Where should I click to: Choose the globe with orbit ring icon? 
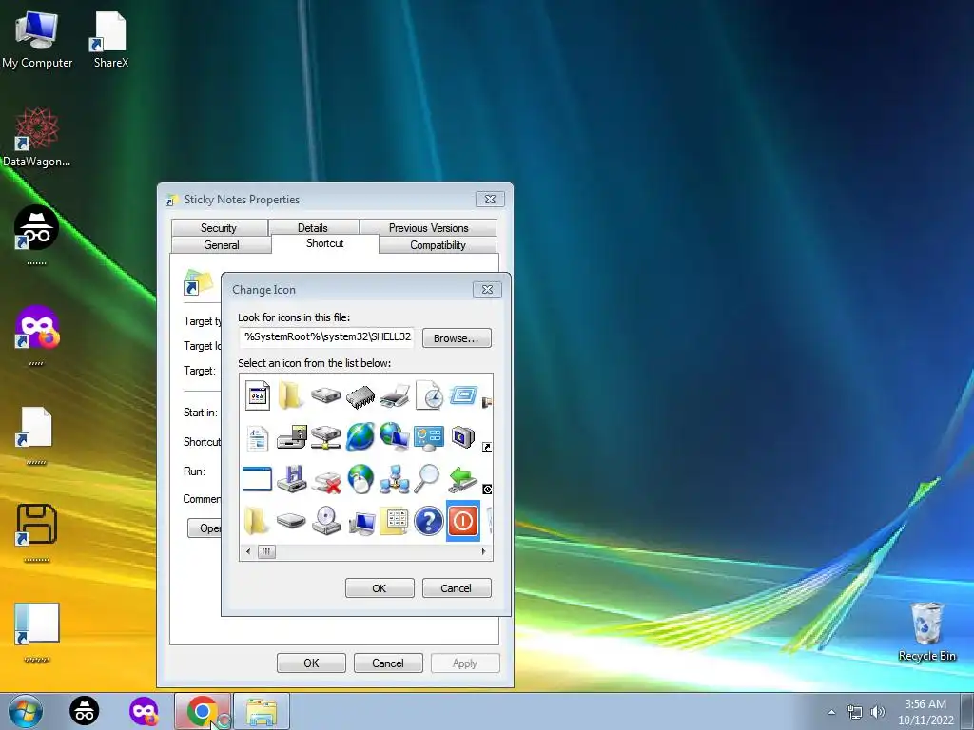[x=360, y=436]
